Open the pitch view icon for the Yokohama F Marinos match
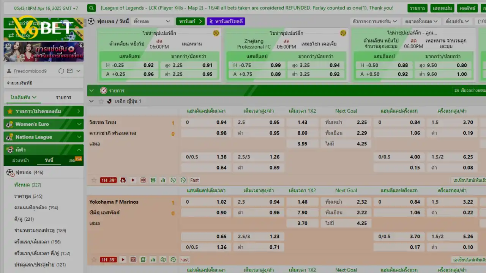The width and height of the screenshot is (486, 273). click(x=133, y=260)
